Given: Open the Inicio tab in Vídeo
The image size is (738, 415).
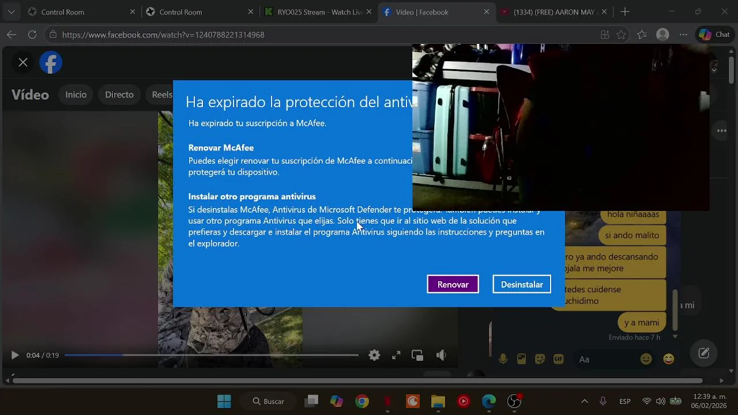Looking at the screenshot, I should click(x=76, y=95).
